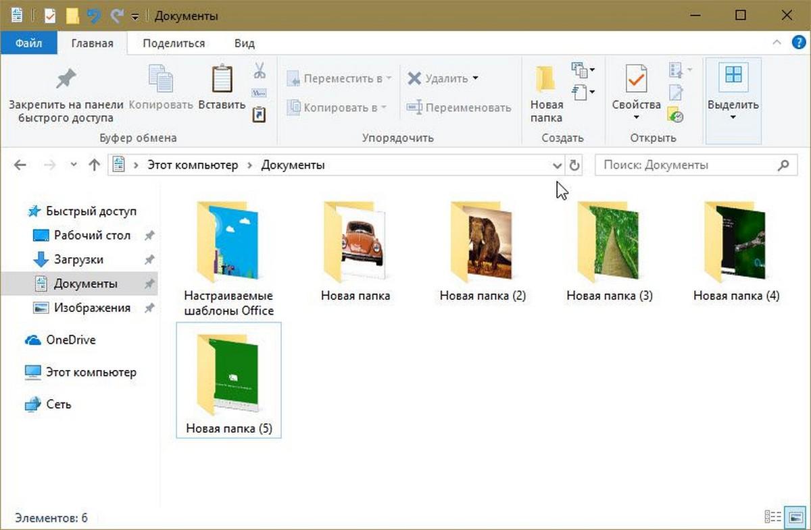811x530 pixels.
Task: Select the Новая папка (5) green folder
Action: [x=229, y=380]
